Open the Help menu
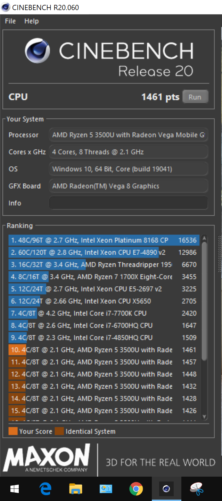Image resolution: width=222 pixels, height=501 pixels. pyautogui.click(x=31, y=21)
